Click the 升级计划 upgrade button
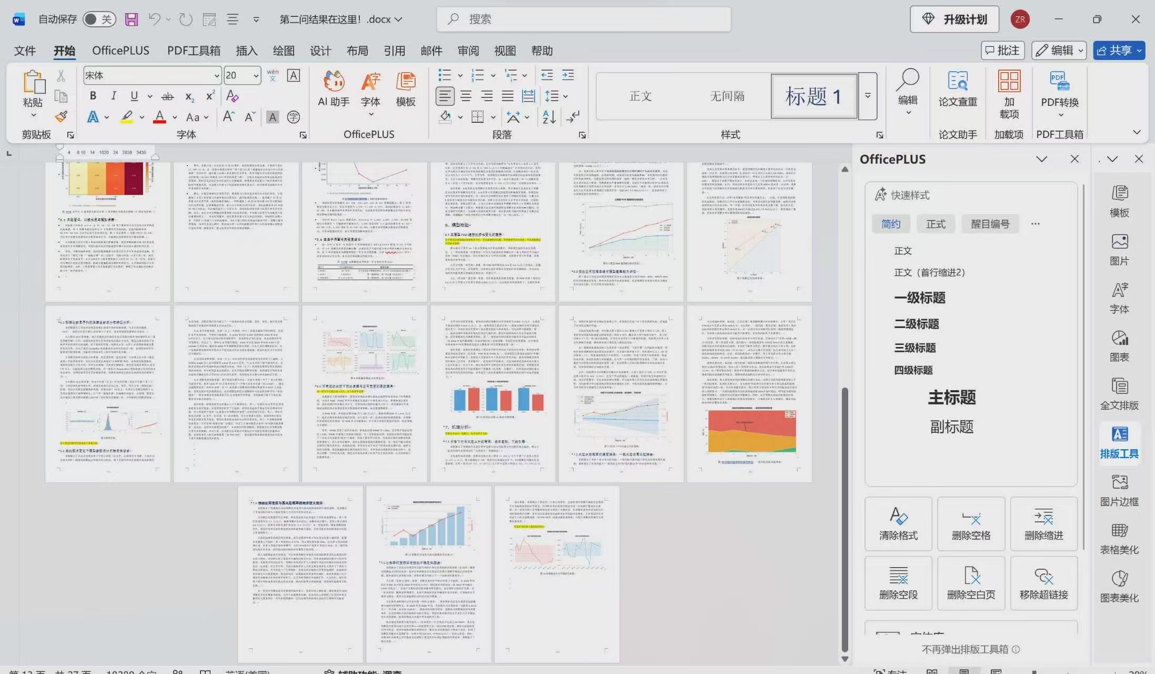The image size is (1155, 674). click(955, 19)
